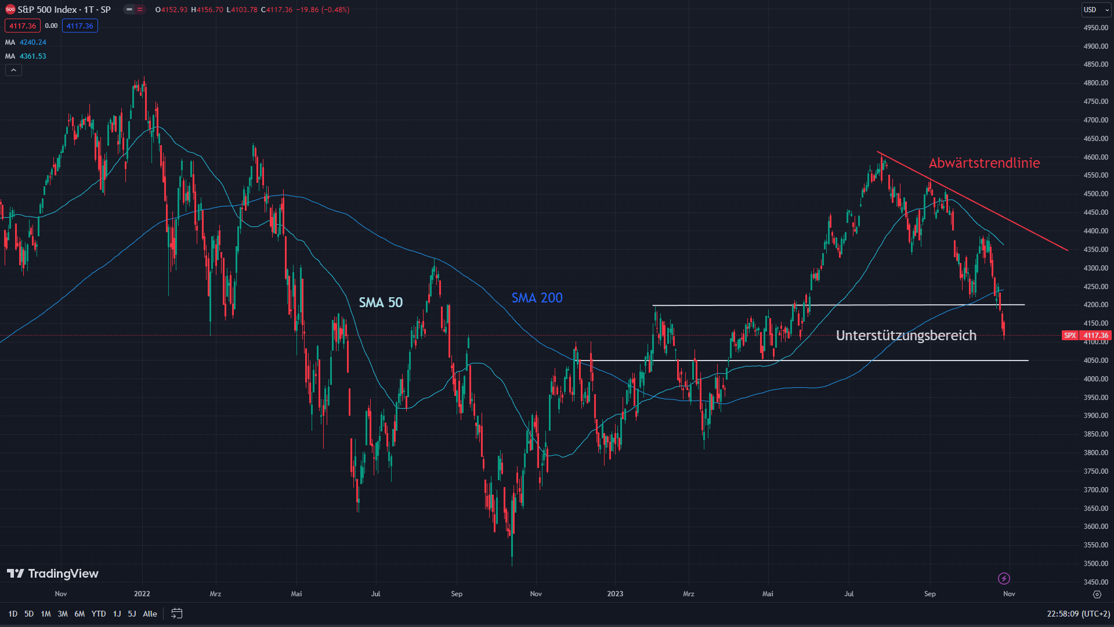Open the go-to-date calendar icon
The height and width of the screenshot is (627, 1114).
177,614
